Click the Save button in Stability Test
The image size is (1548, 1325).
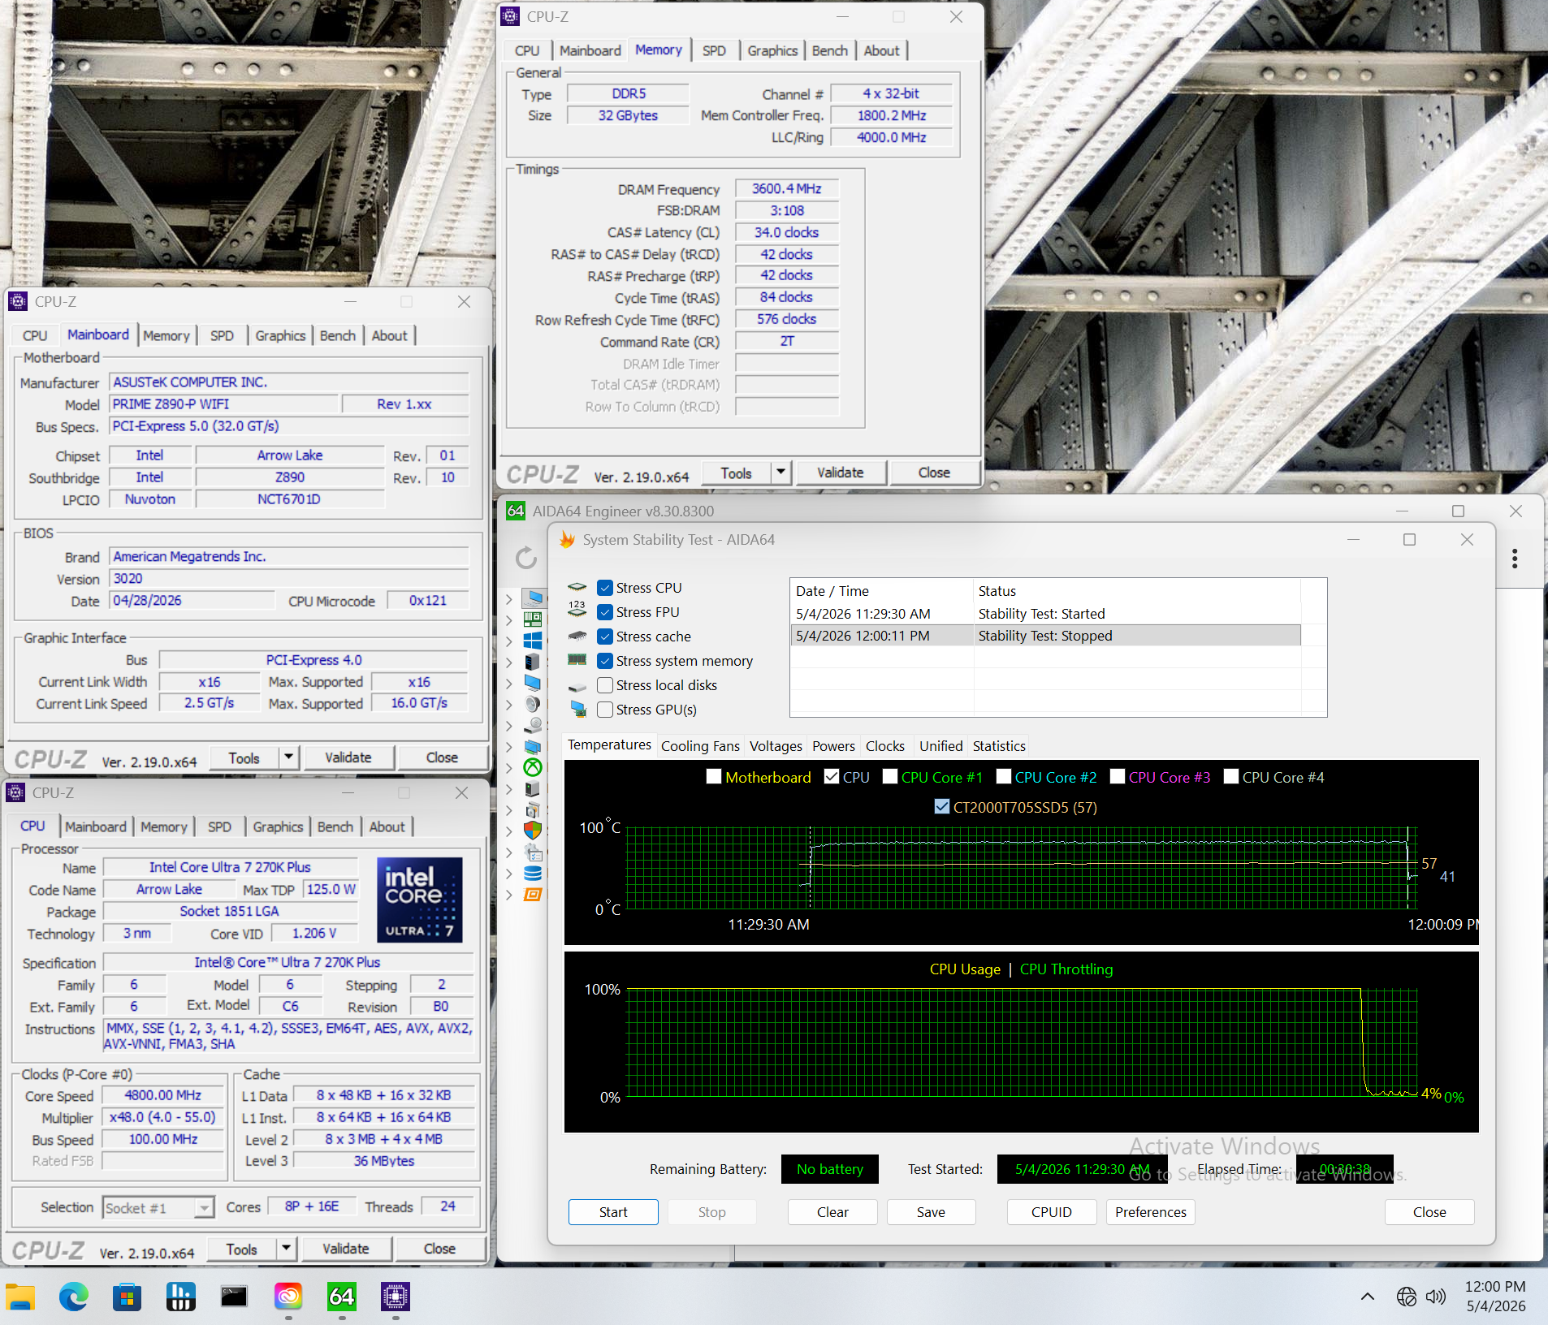click(x=931, y=1212)
